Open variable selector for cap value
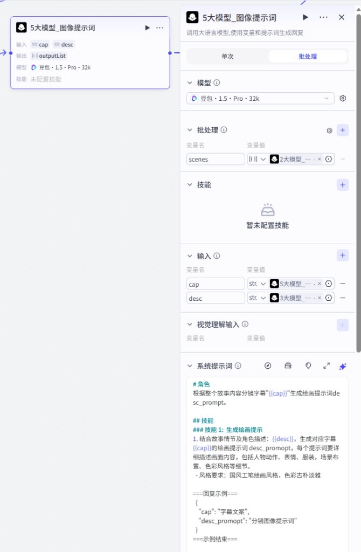The width and height of the screenshot is (361, 552). coord(329,284)
